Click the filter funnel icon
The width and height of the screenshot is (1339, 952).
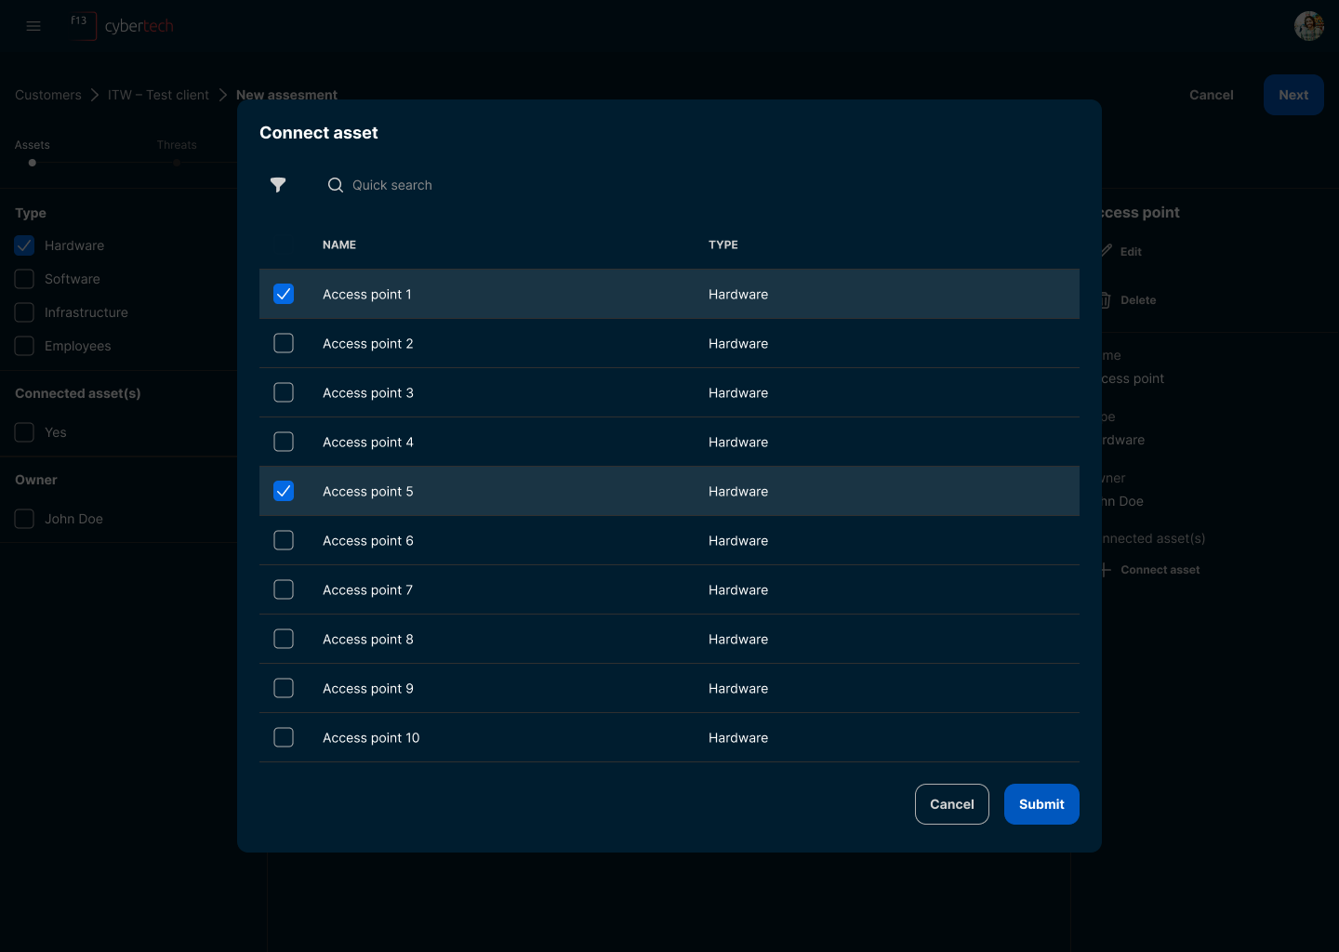(x=278, y=185)
